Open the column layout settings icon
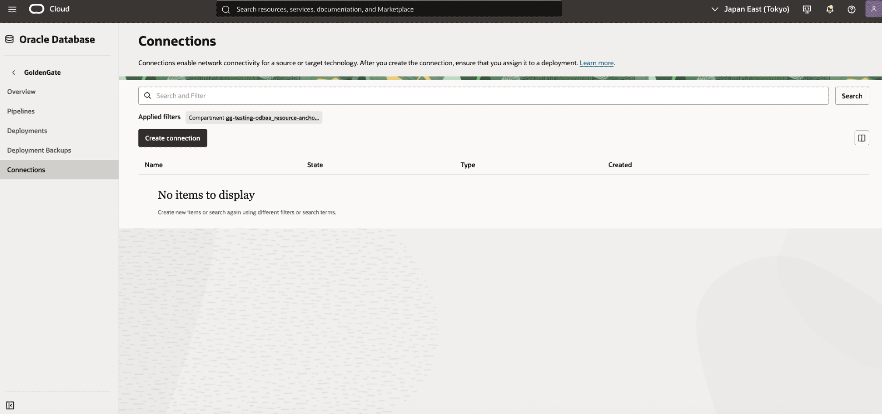 click(x=861, y=138)
